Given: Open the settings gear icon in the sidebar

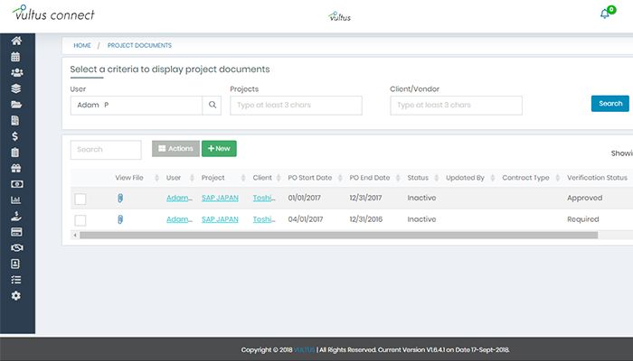Looking at the screenshot, I should 15,296.
